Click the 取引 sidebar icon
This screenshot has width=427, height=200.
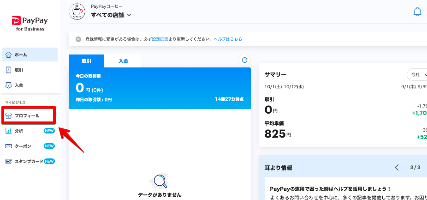click(9, 70)
